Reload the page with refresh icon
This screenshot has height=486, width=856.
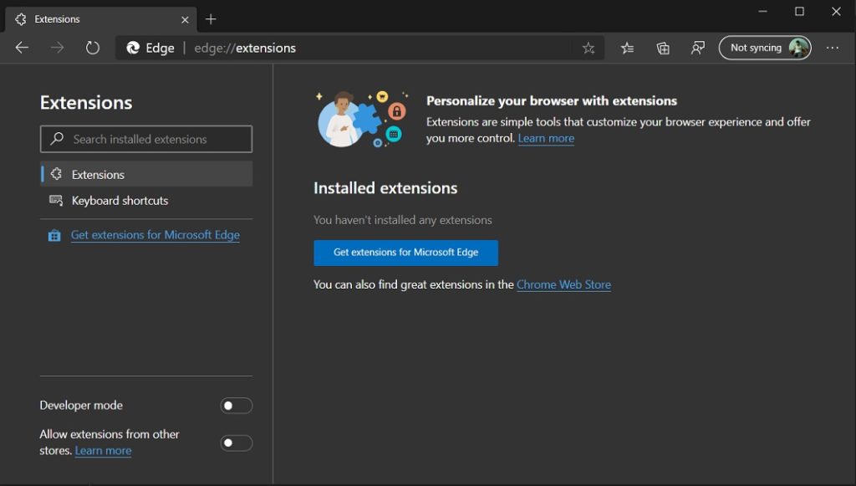point(92,48)
